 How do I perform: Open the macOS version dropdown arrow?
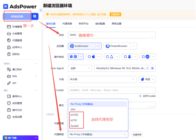(99, 57)
